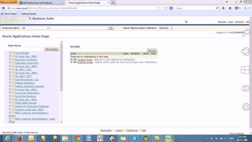Click the folder icon beside AR_MBCC_CUST

[x=13, y=69]
